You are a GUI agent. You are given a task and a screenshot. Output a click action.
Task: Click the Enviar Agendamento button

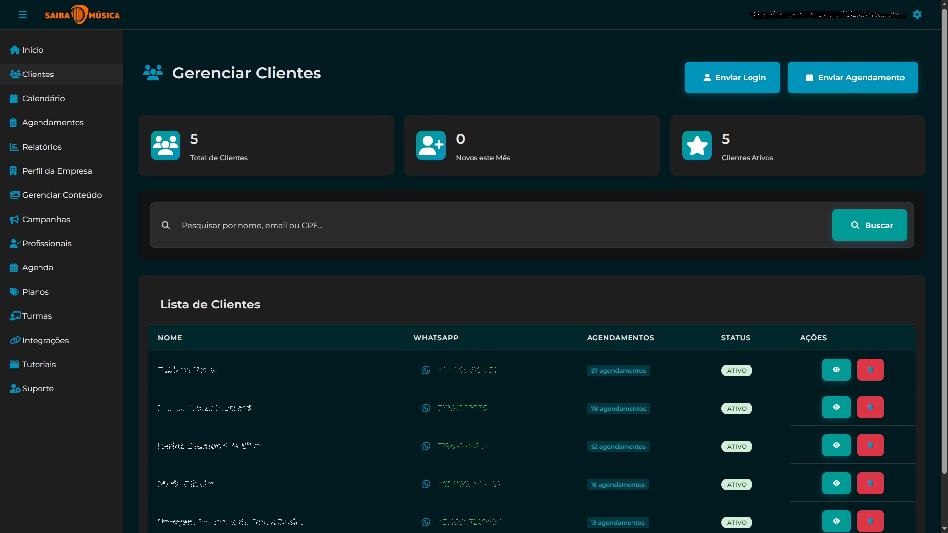pyautogui.click(x=853, y=77)
